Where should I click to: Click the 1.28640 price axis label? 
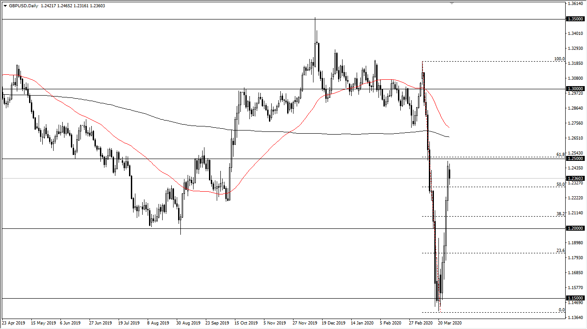coord(576,108)
